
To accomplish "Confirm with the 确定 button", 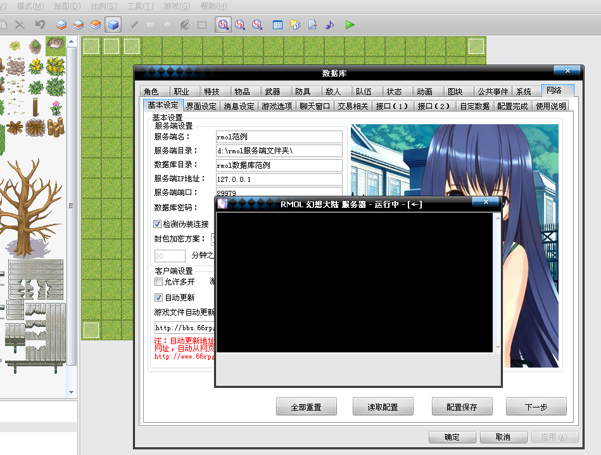I will point(452,437).
